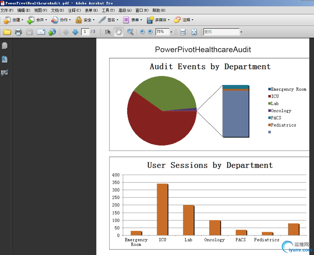
Task: Click the ICU legend color swatch
Action: (x=269, y=97)
